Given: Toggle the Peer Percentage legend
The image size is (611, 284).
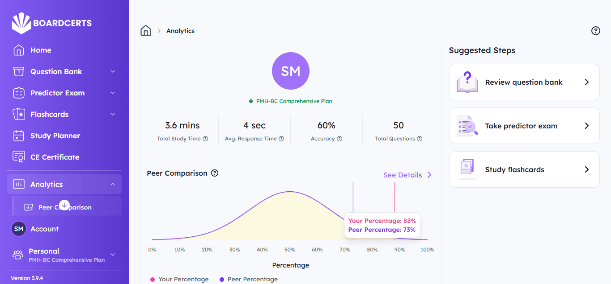Looking at the screenshot, I should [248, 279].
